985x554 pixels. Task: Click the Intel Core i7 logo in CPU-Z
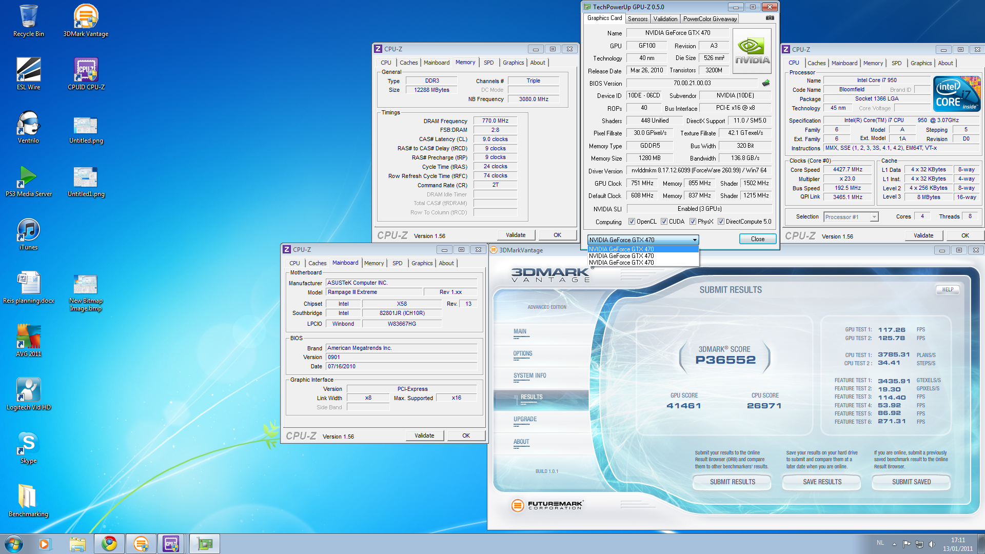[956, 93]
